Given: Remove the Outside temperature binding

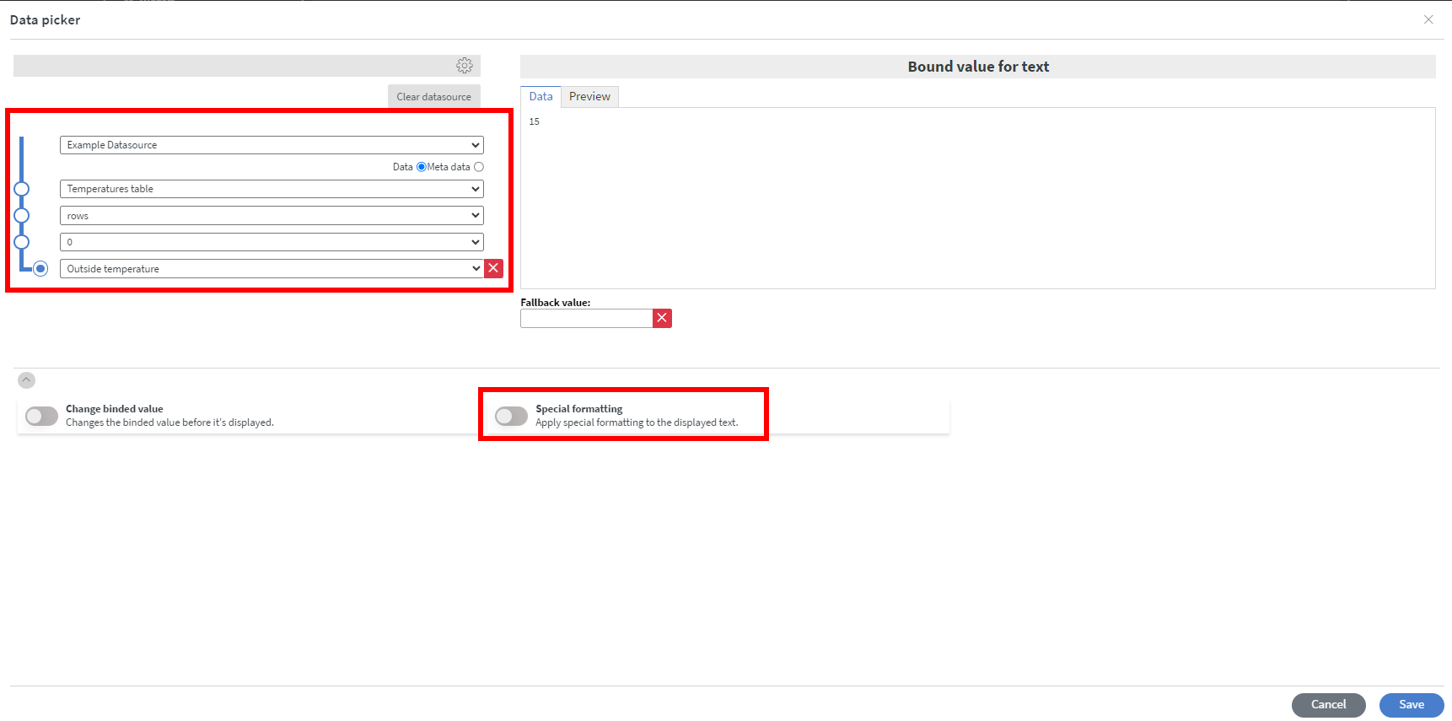Looking at the screenshot, I should (494, 268).
